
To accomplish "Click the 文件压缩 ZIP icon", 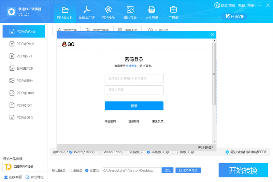I will click(152, 10).
